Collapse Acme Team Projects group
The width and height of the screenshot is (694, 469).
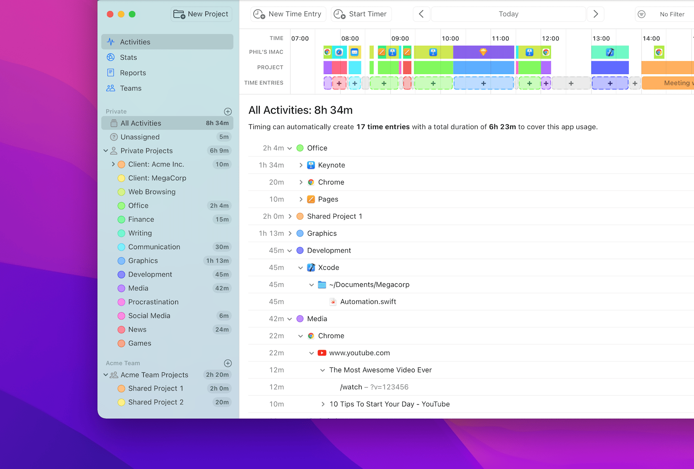pyautogui.click(x=106, y=374)
